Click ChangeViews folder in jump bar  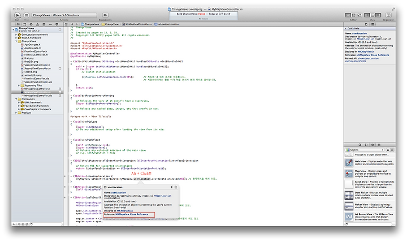pos(111,24)
